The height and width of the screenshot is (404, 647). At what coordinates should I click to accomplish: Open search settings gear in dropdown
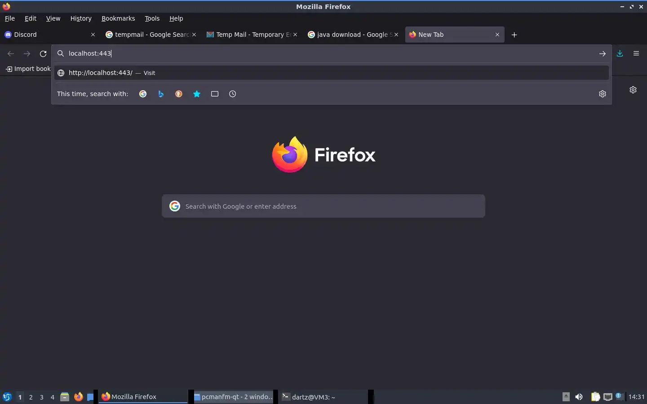(x=603, y=94)
